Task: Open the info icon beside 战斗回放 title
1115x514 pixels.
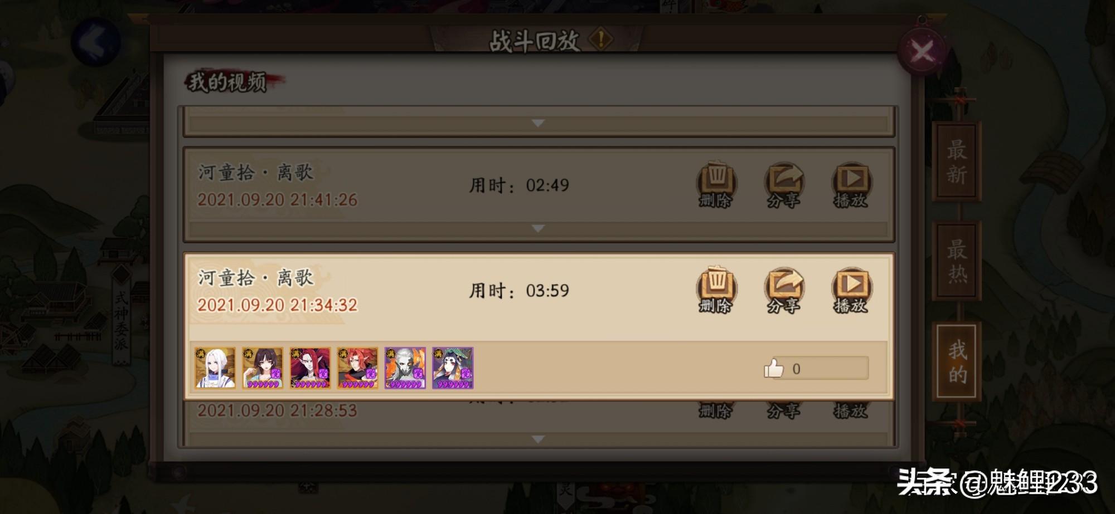Action: [600, 39]
